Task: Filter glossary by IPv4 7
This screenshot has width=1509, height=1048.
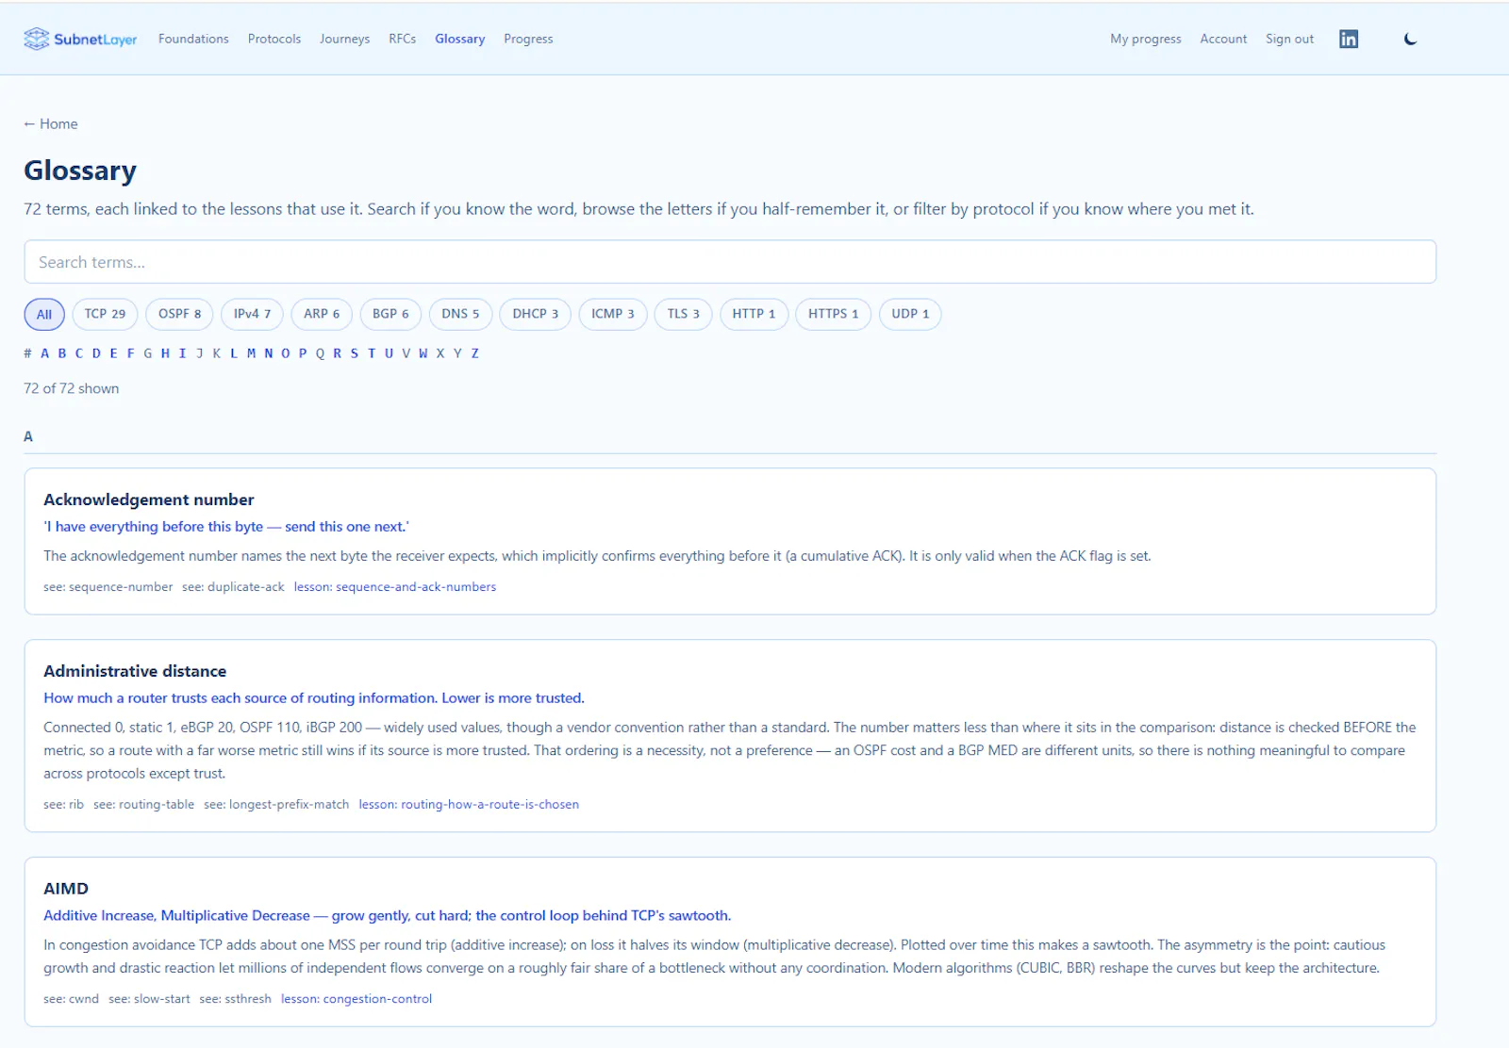Action: [252, 314]
